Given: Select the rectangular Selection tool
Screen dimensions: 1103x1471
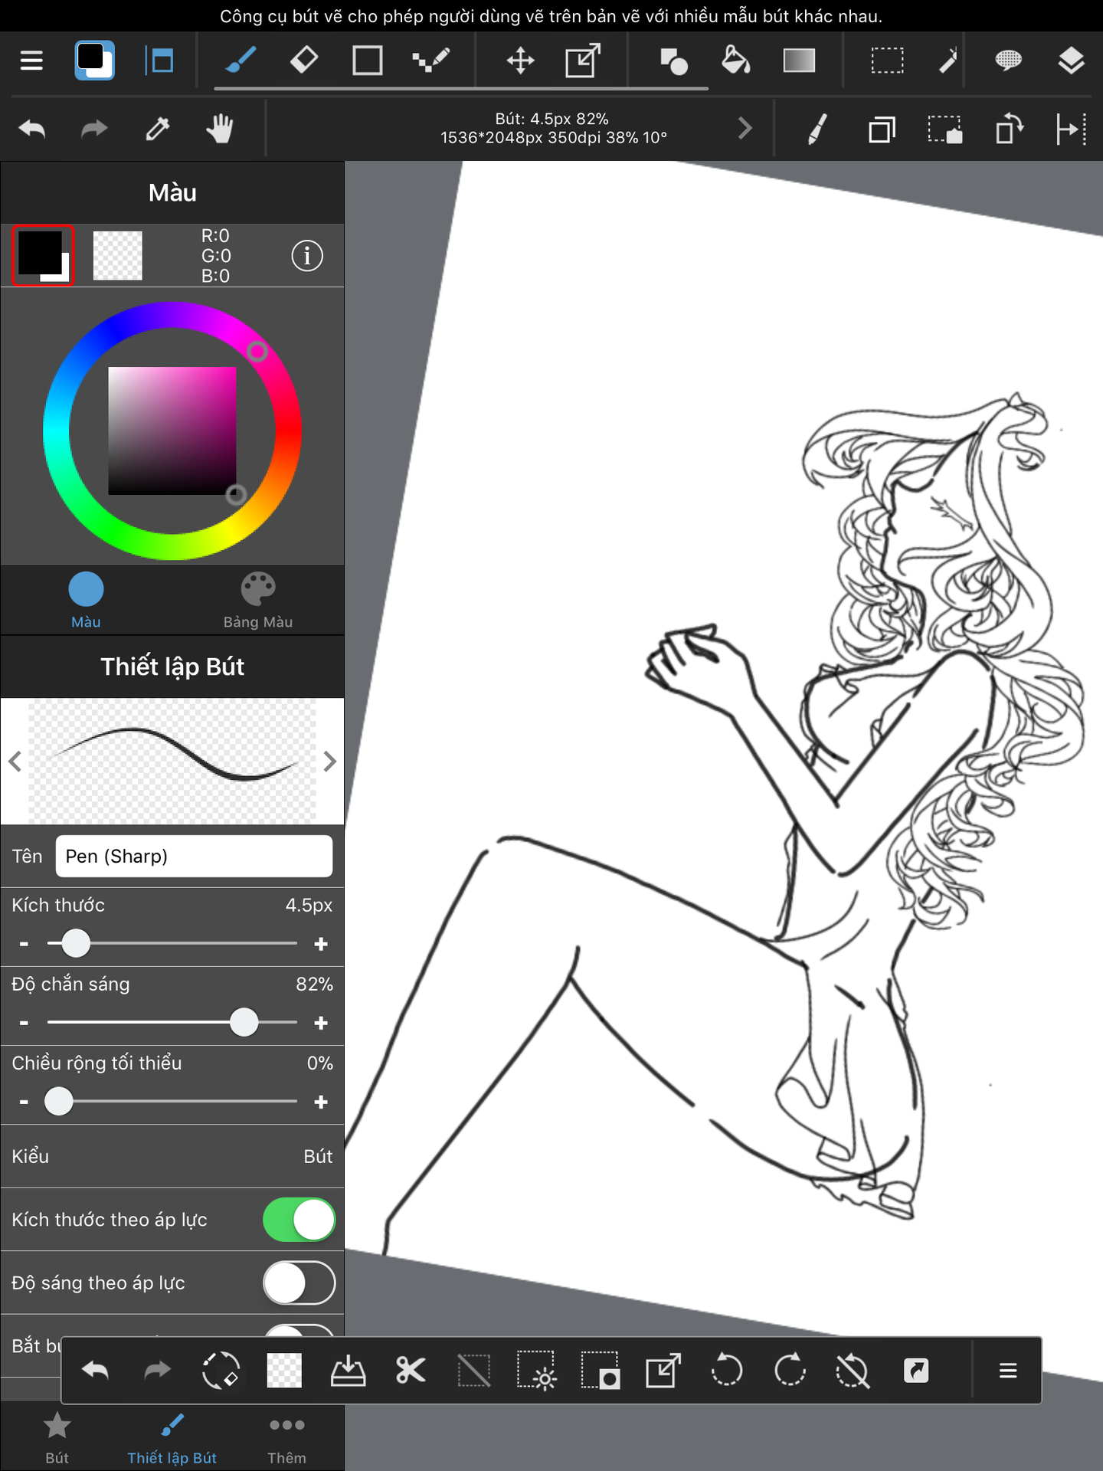Looking at the screenshot, I should coord(887,60).
